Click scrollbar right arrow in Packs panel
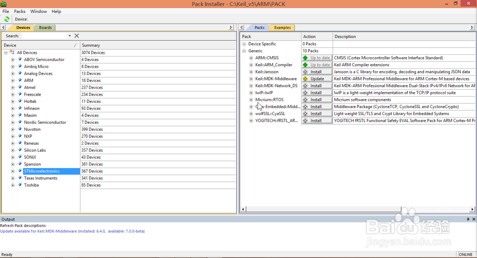Screen dimensions: 477x258 472,209
